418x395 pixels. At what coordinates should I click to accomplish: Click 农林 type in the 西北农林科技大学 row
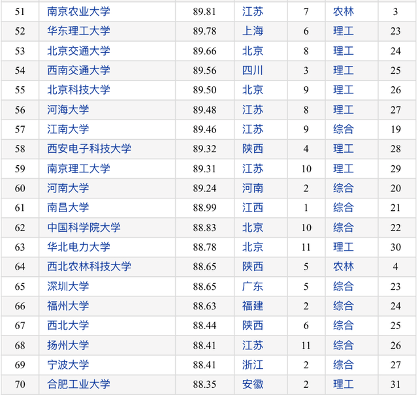[344, 266]
